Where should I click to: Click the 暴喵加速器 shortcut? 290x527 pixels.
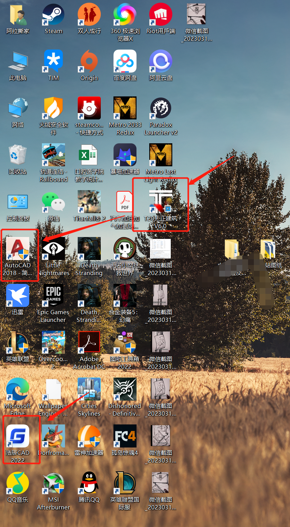(x=125, y=155)
